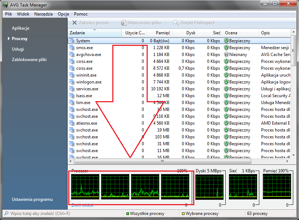Viewport: 299px width, 220px height.
Task: Click the Znajdź FileInspect button
Action: [x=194, y=23]
